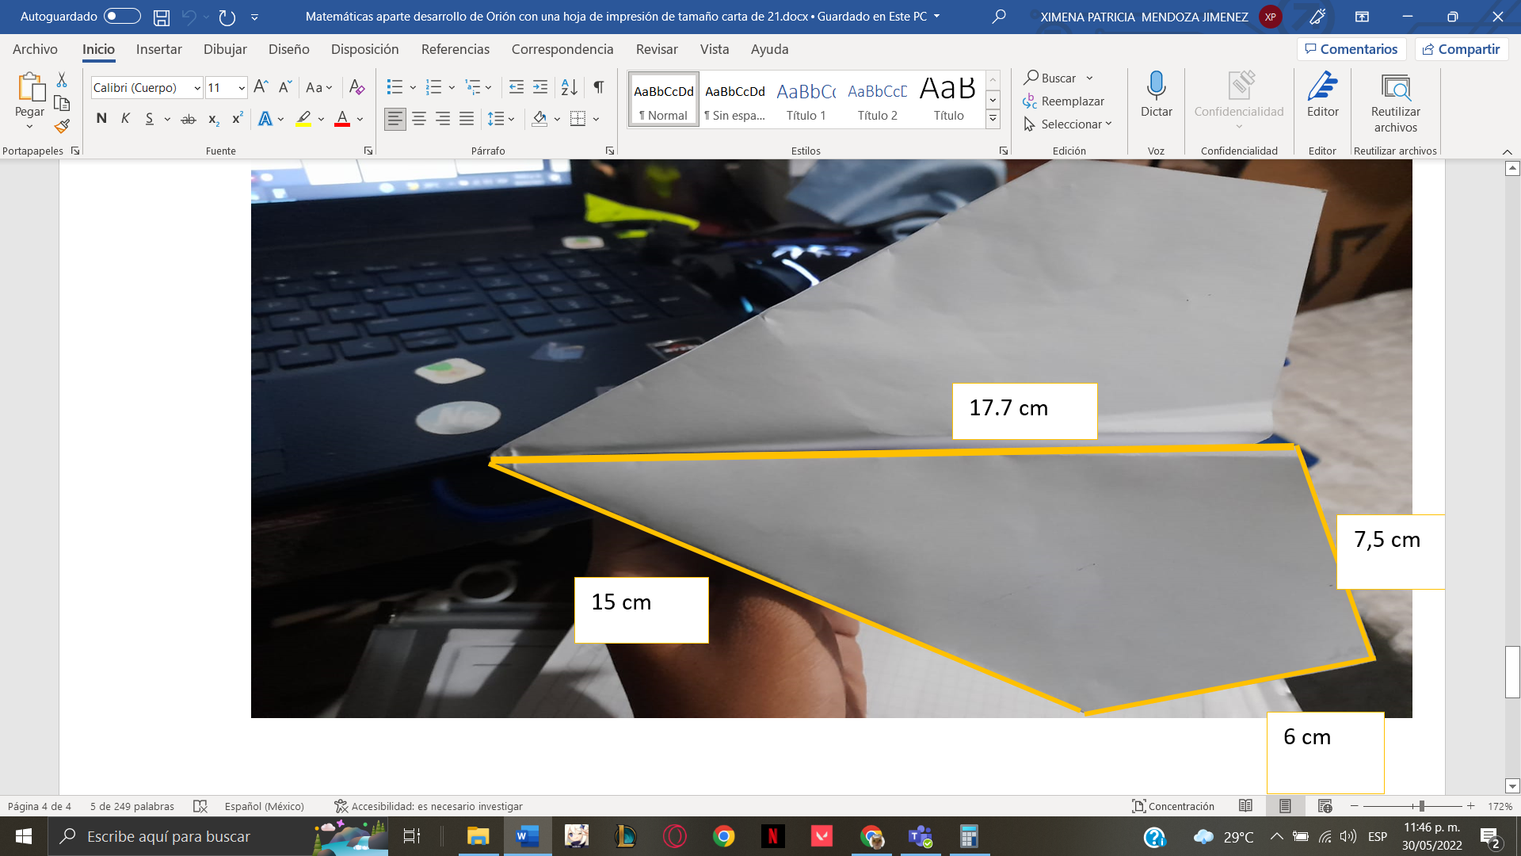Save the document with the Guardar icon
Screen dimensions: 1521x856
(x=163, y=16)
